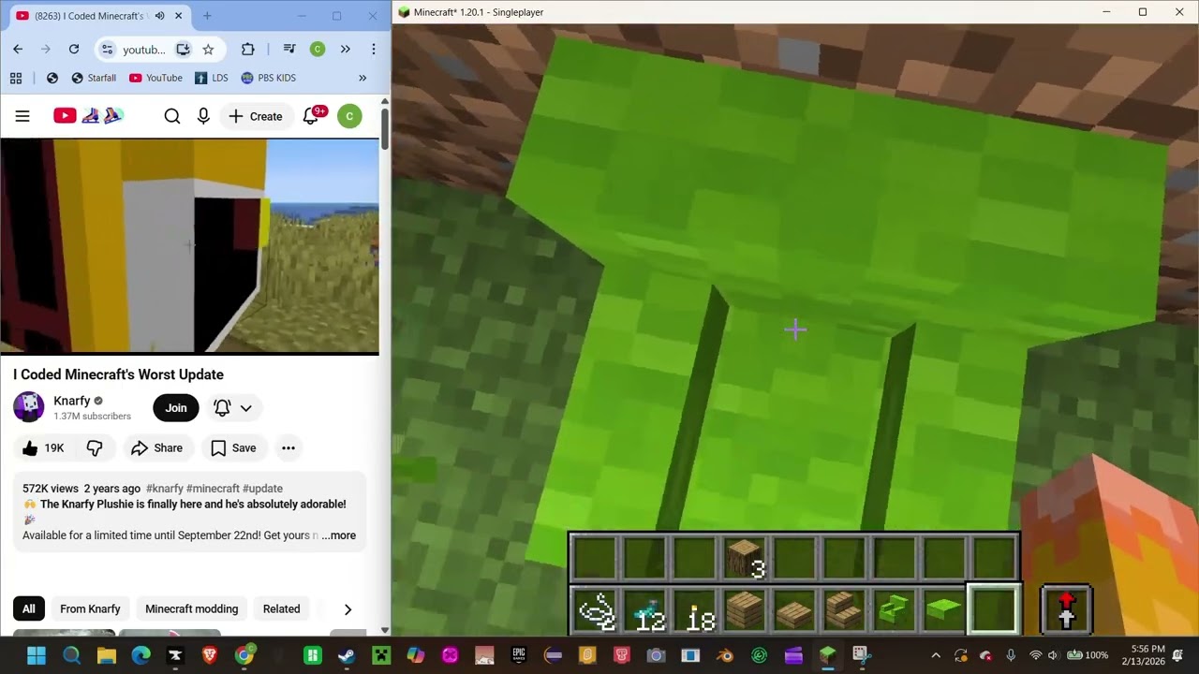Open the YouTube account avatar menu
Screen dimensions: 1199x674
349,116
